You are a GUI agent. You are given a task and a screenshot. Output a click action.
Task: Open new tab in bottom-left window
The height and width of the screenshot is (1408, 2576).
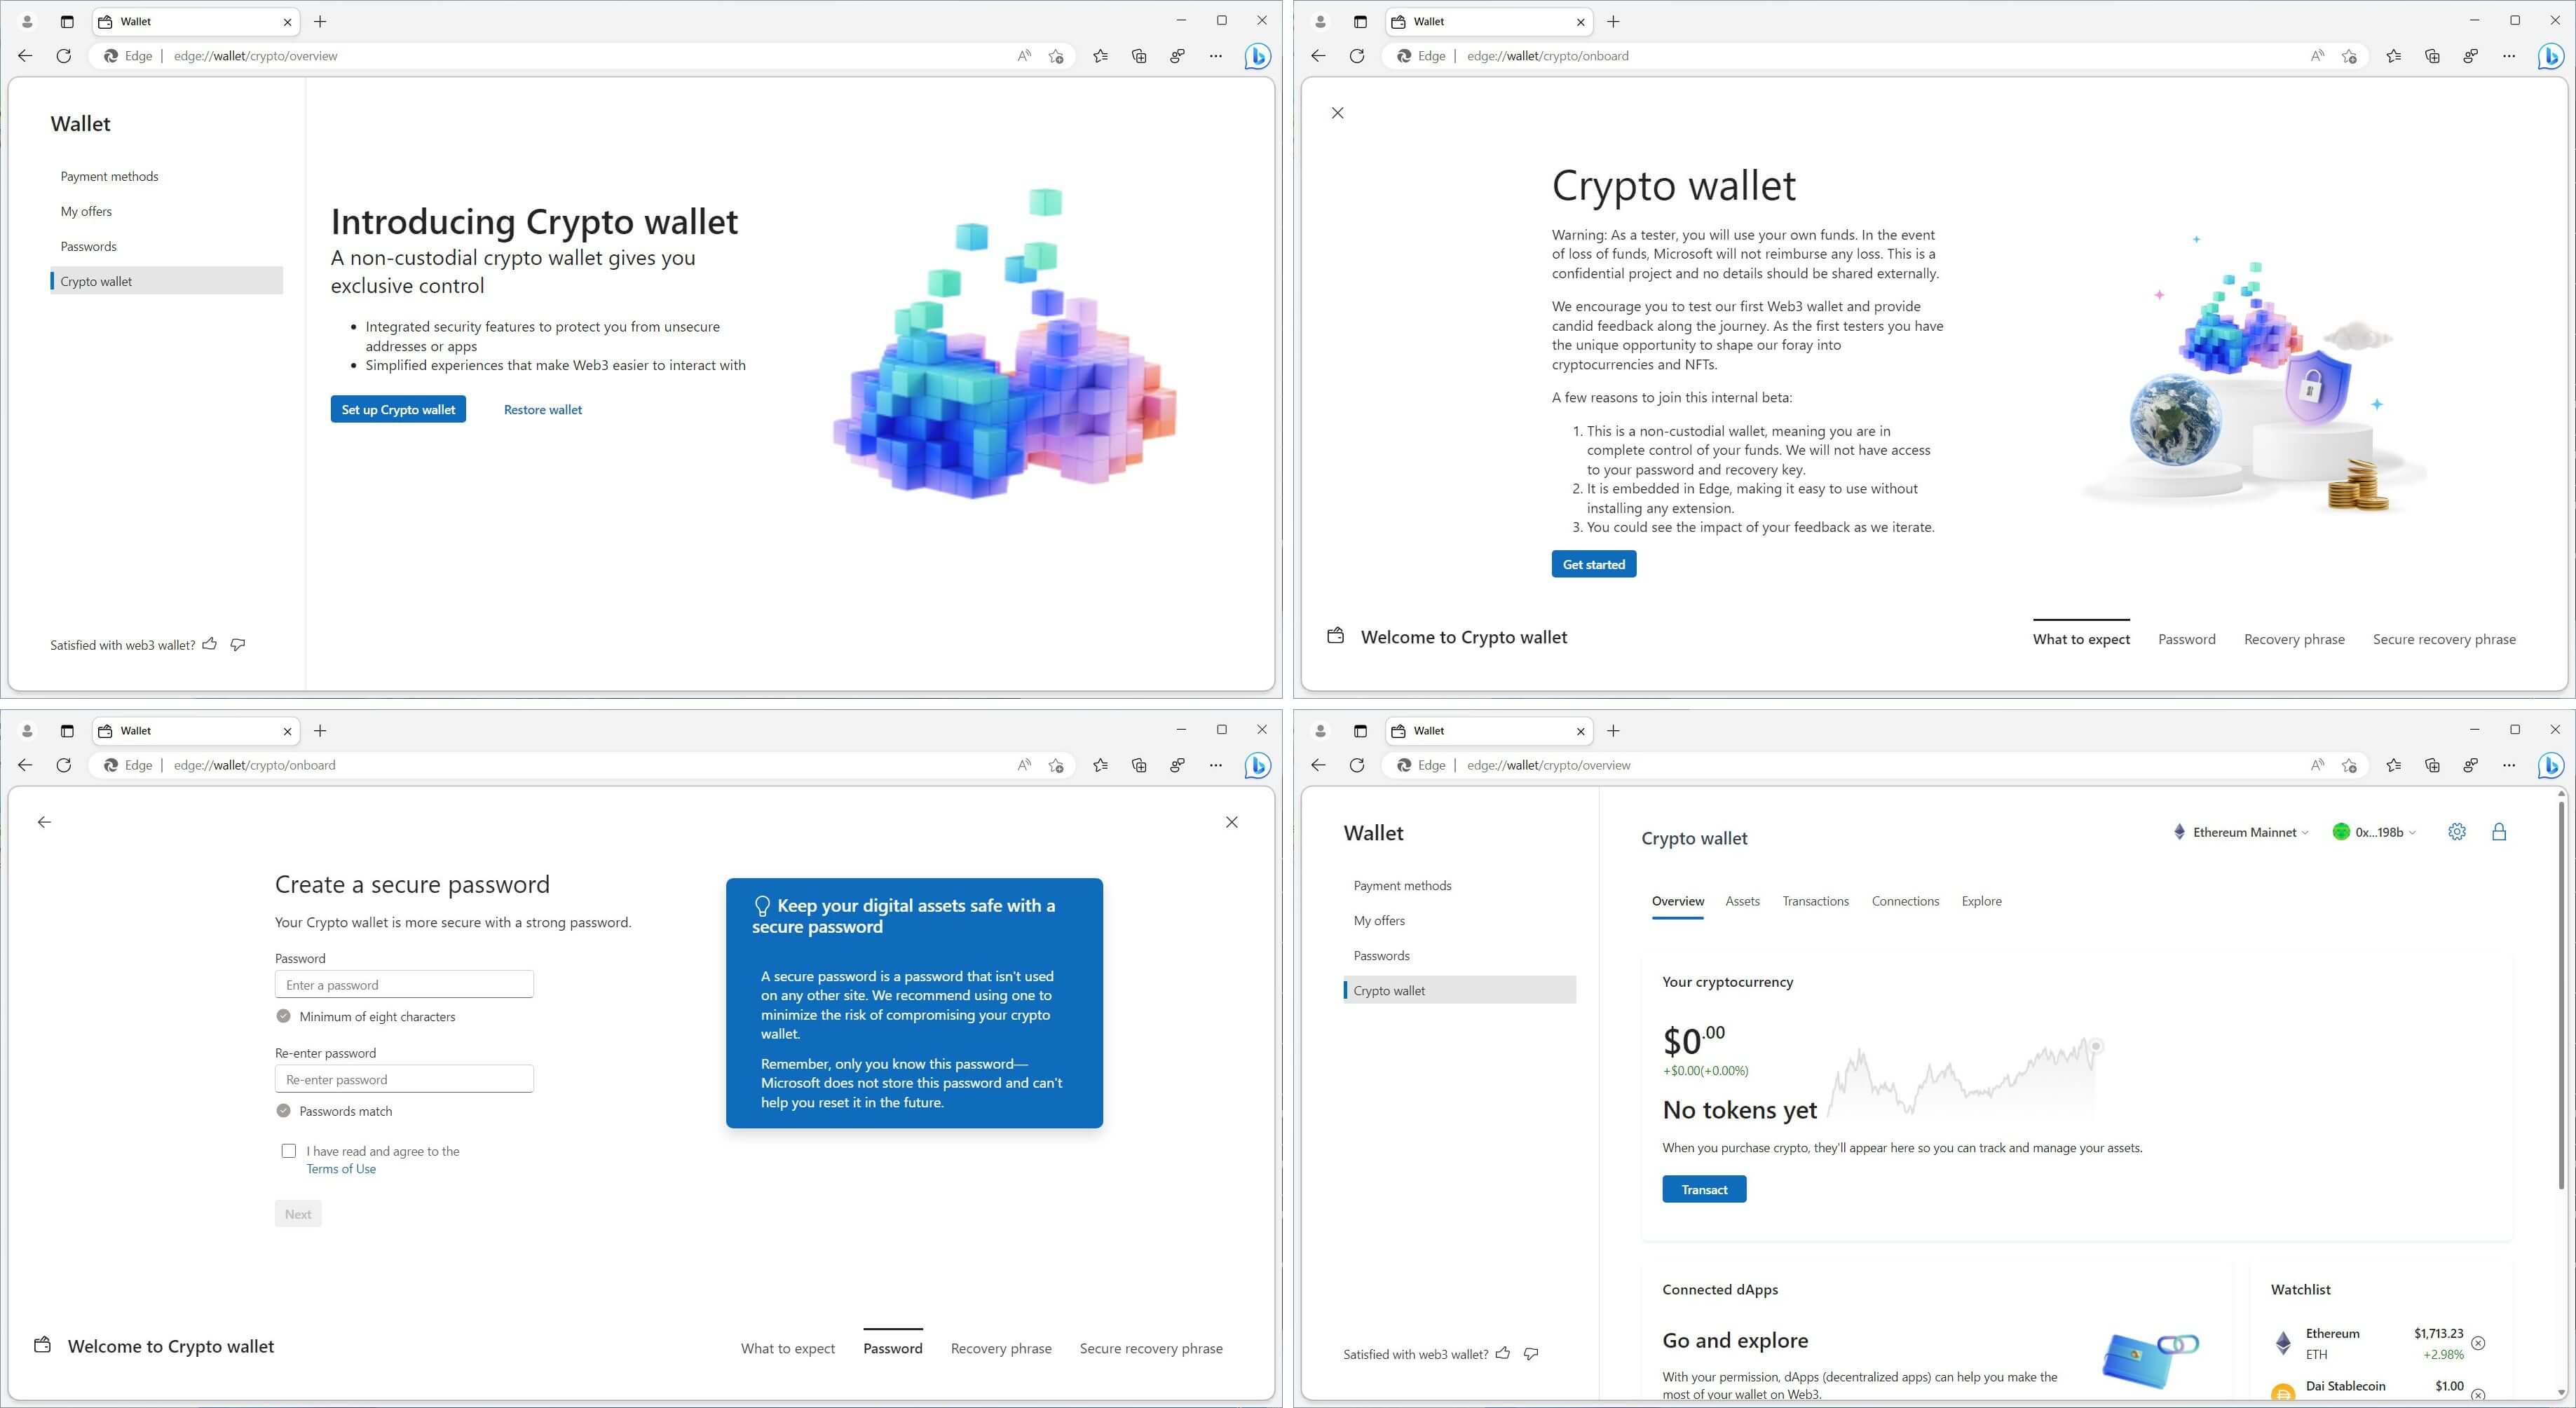click(320, 731)
